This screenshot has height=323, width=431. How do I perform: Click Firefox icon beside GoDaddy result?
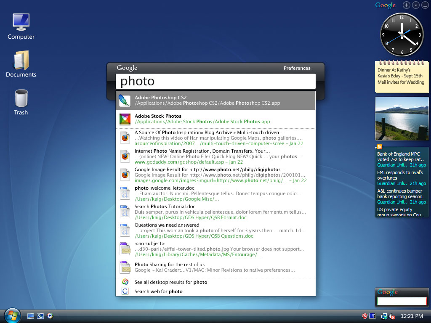pos(125,156)
